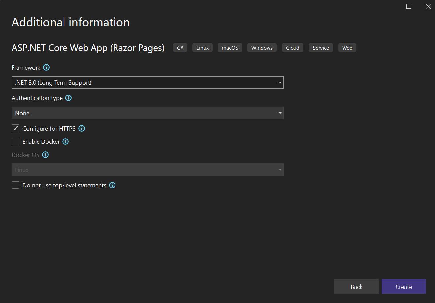Open the Framework dropdown
The width and height of the screenshot is (435, 303).
coord(147,82)
